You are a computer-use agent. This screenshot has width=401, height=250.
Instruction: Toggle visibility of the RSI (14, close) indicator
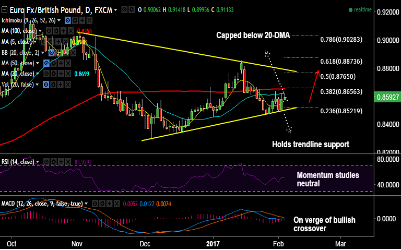pos(46,162)
